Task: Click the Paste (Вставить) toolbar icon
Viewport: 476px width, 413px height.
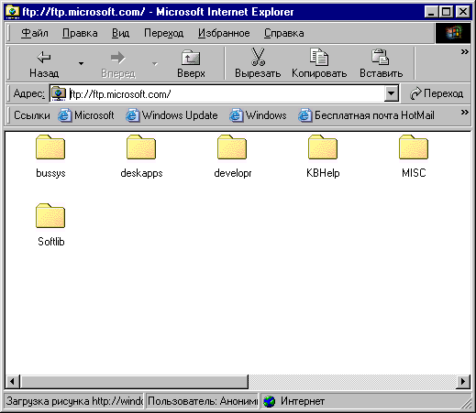Action: pos(381,57)
